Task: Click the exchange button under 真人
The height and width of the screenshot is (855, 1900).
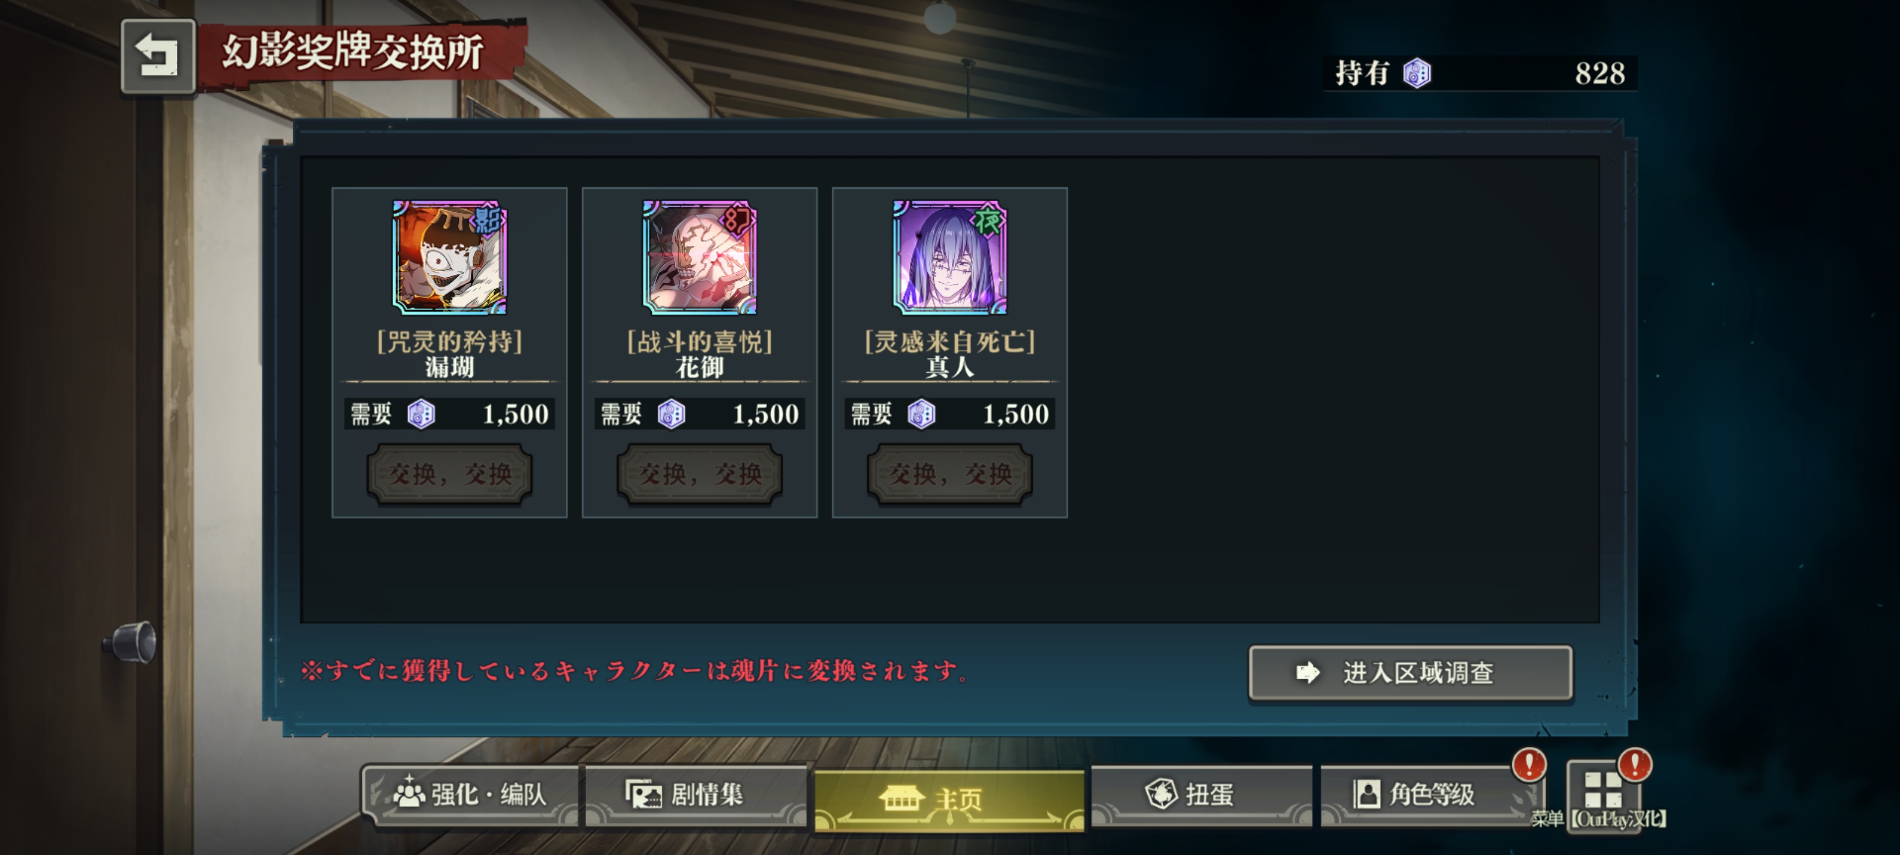Action: pos(950,474)
